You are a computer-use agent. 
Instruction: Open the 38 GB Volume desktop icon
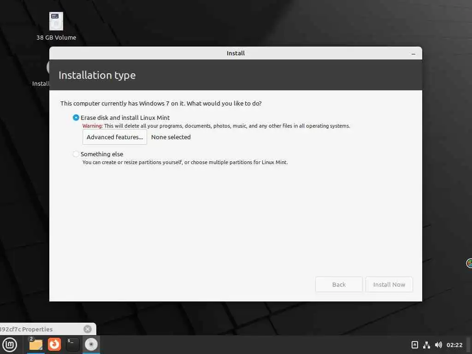click(x=56, y=21)
